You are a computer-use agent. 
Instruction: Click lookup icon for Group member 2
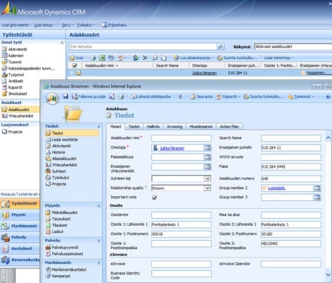point(317,188)
